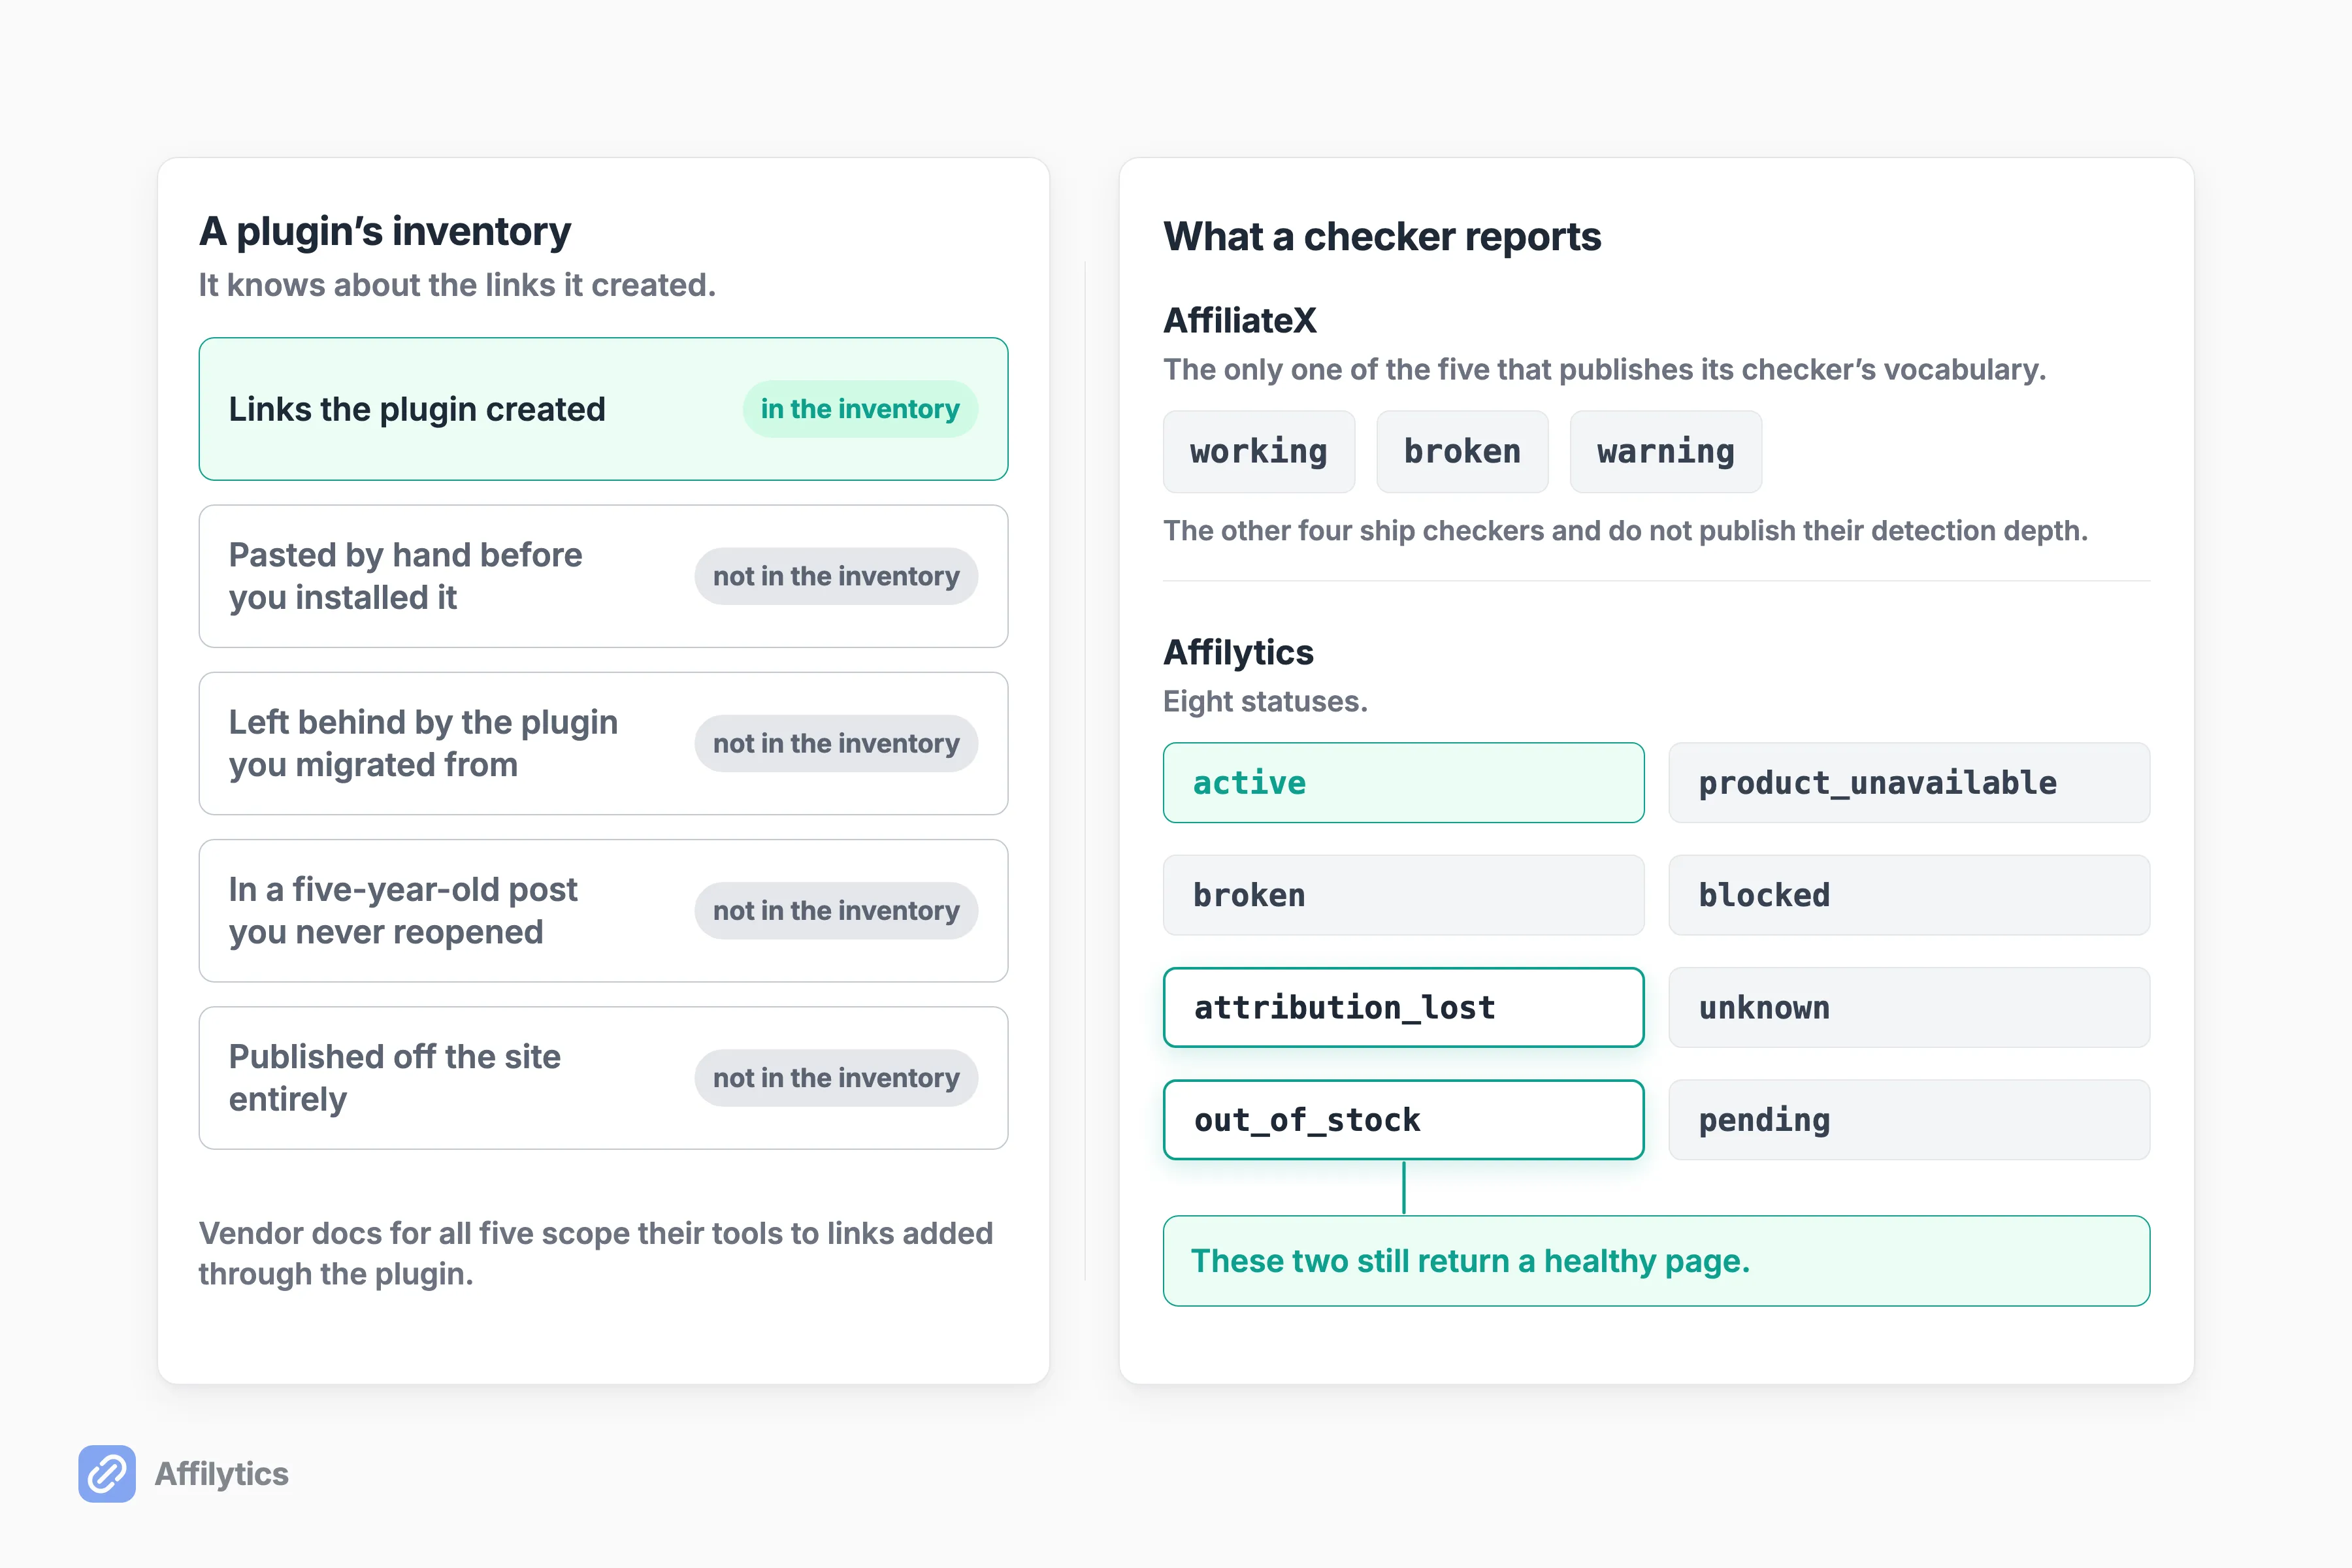This screenshot has width=2352, height=1568.
Task: Click 'The only one of the five' sentence
Action: pyautogui.click(x=1604, y=369)
